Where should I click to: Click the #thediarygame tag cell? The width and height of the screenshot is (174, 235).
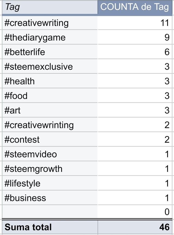(x=50, y=37)
